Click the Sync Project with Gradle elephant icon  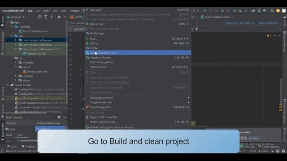tap(253, 11)
